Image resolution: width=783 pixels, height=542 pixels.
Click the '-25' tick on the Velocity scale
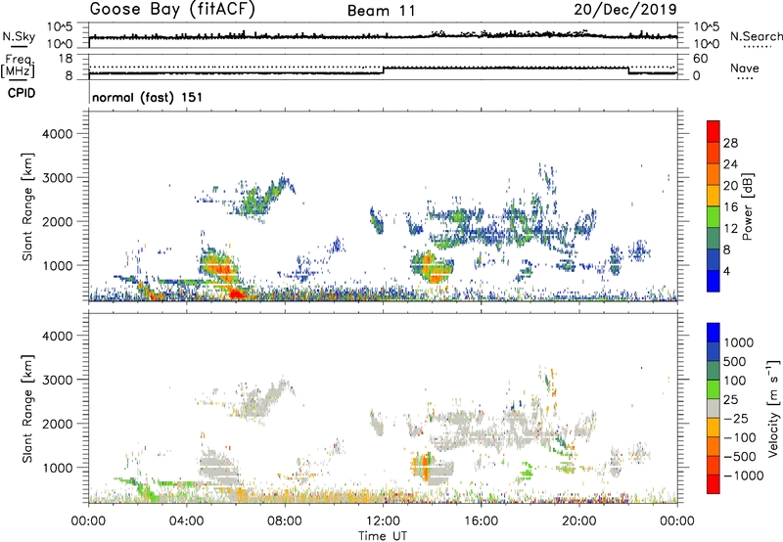(x=737, y=418)
